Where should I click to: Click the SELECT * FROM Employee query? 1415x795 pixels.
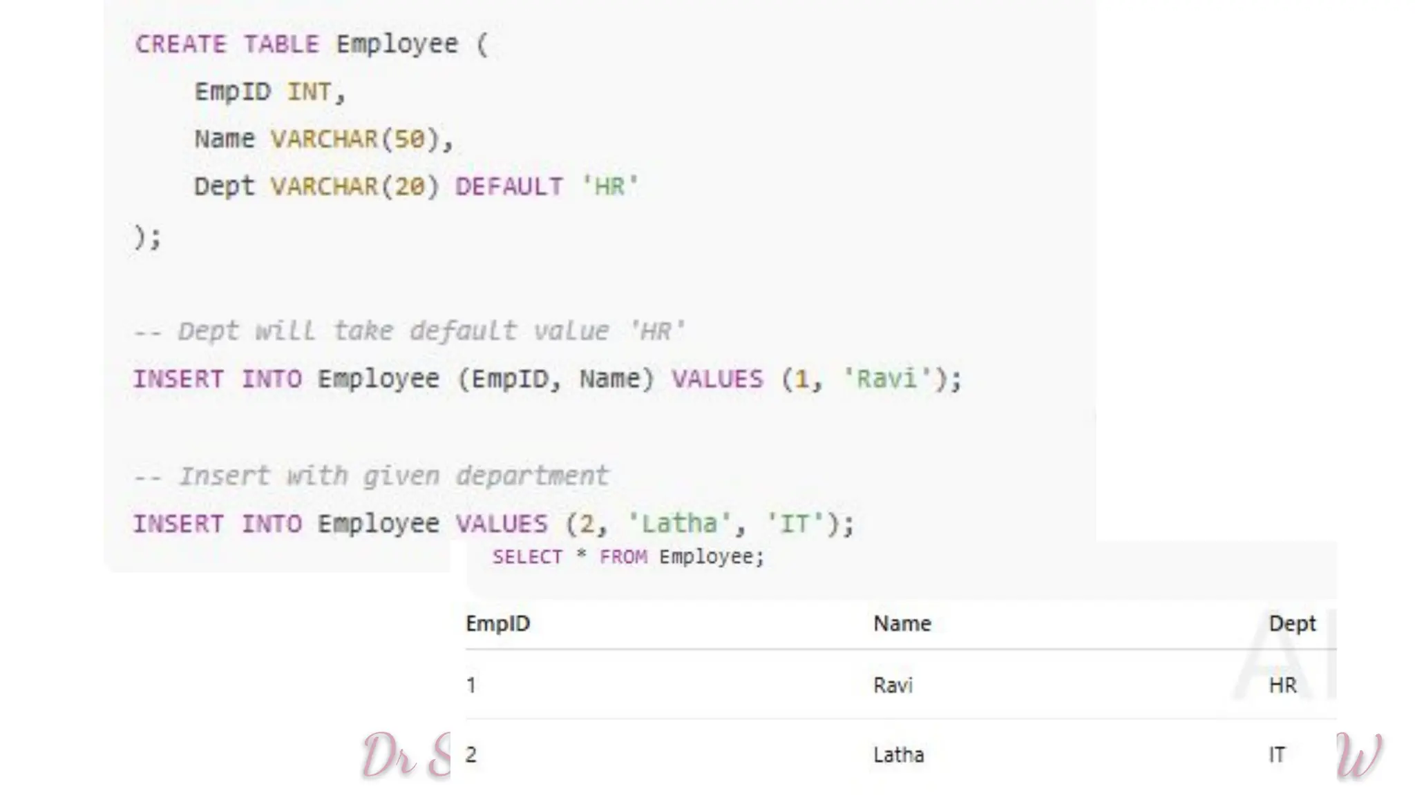[x=628, y=557]
